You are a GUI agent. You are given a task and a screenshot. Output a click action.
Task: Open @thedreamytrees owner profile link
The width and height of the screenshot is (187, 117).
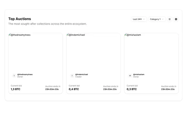pyautogui.click(x=25, y=74)
